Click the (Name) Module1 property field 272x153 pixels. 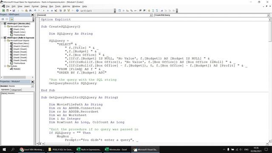pyautogui.click(x=17, y=93)
